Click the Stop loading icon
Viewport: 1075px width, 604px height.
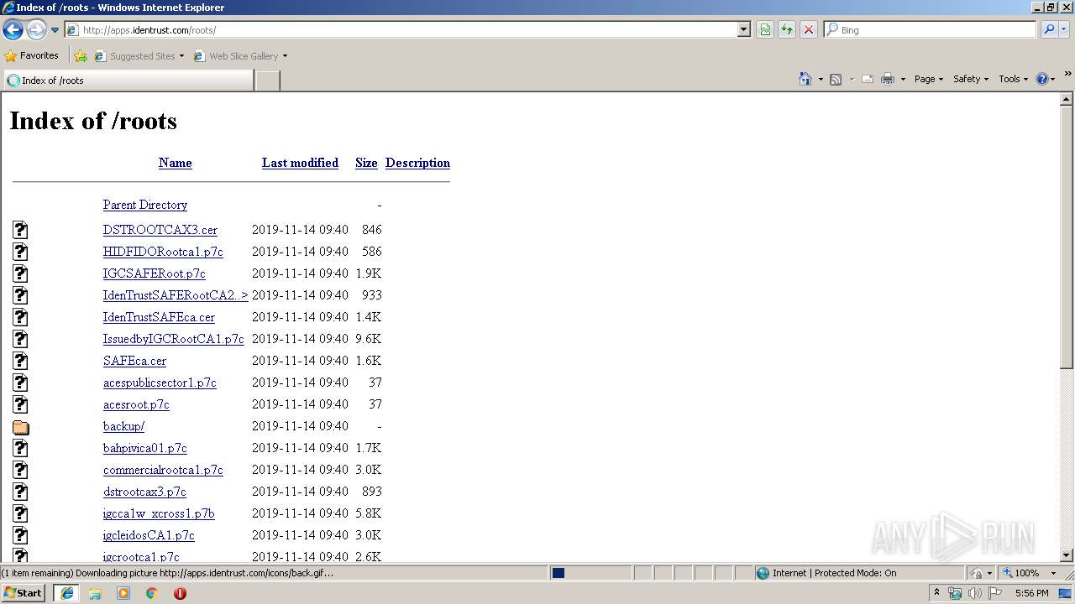click(809, 30)
